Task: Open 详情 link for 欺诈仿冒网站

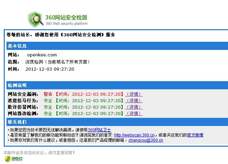Action: [134, 107]
